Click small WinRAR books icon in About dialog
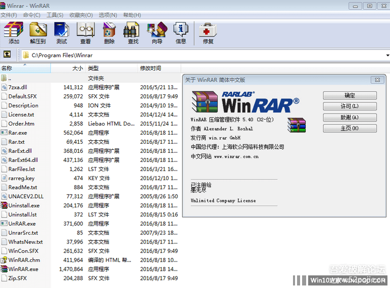 tap(297, 125)
